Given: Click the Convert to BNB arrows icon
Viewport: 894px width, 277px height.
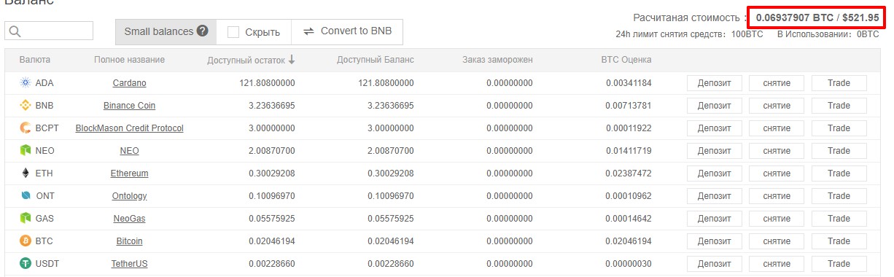Looking at the screenshot, I should 308,31.
